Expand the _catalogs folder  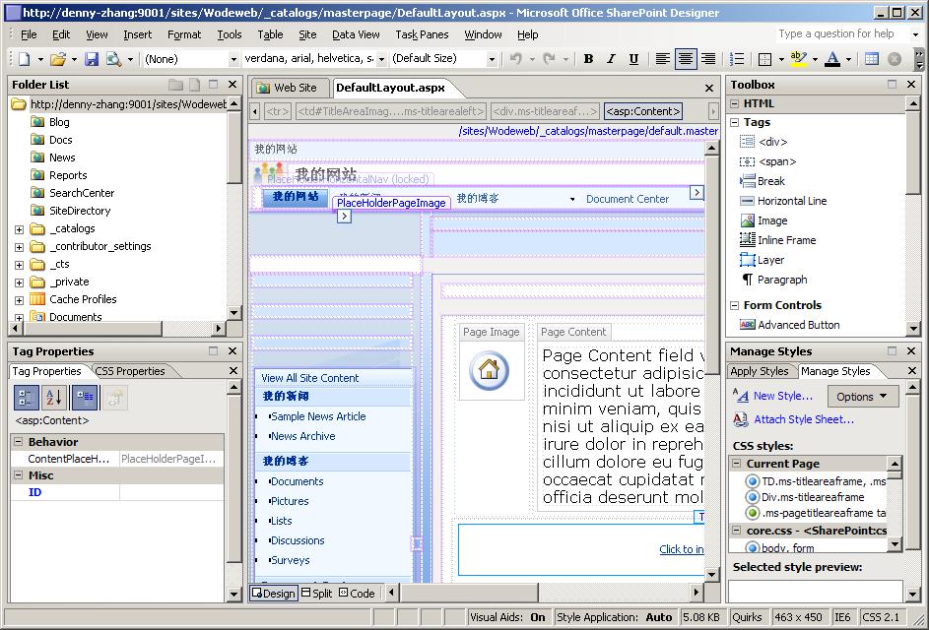coord(19,229)
